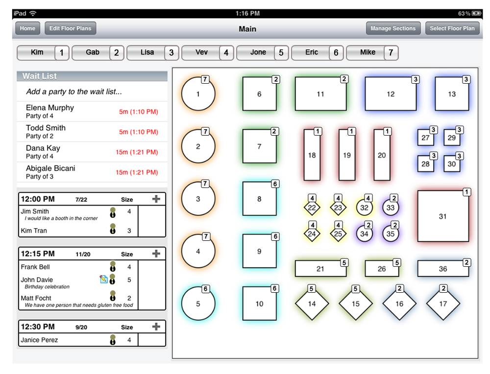Select rectangular table 12
Image resolution: width=490 pixels, height=374 pixels.
[x=391, y=93]
